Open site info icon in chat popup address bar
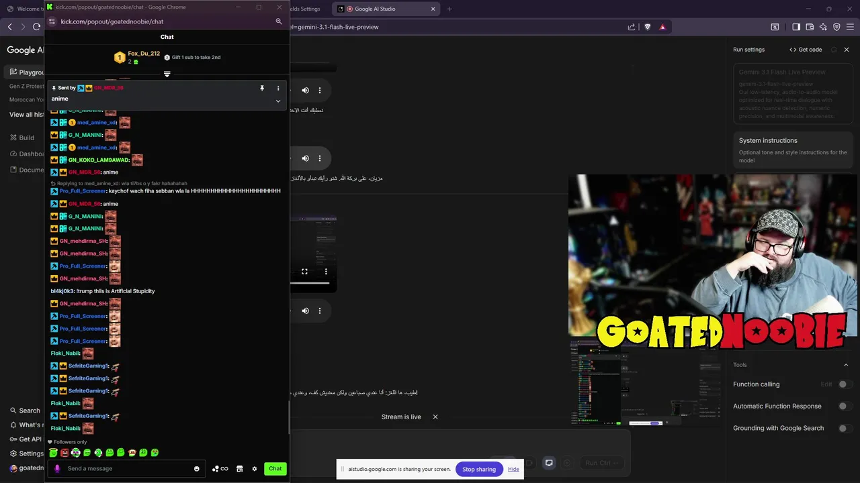Screen dimensions: 860x483 point(52,21)
